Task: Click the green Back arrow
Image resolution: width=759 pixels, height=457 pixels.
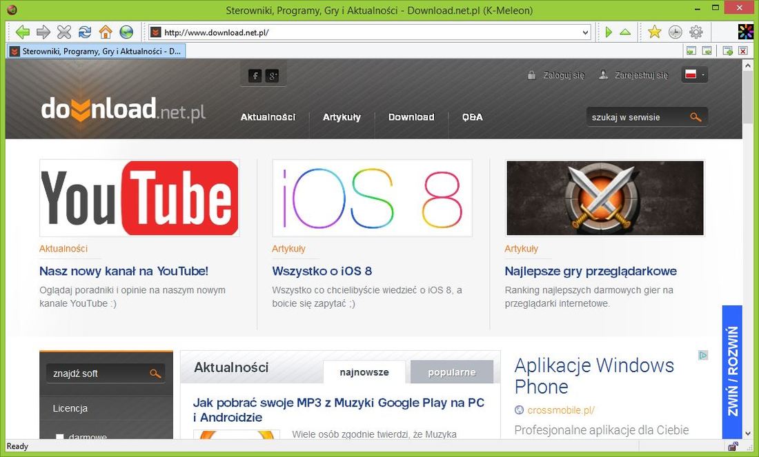Action: click(22, 32)
